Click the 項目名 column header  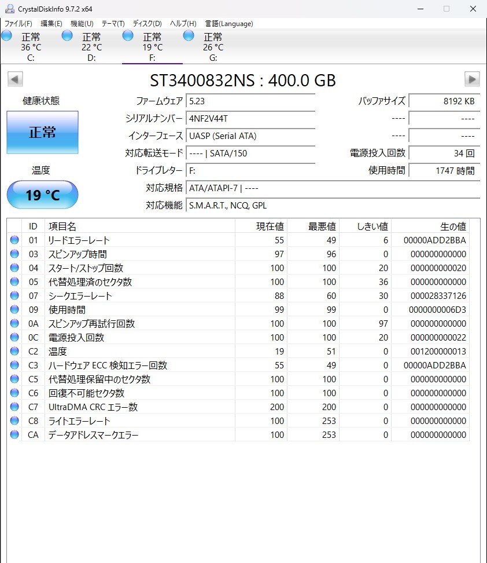pyautogui.click(x=140, y=226)
